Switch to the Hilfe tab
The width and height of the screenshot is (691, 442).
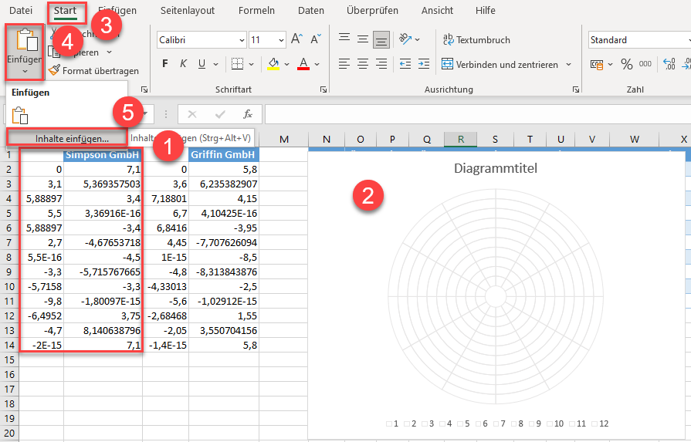coord(485,10)
